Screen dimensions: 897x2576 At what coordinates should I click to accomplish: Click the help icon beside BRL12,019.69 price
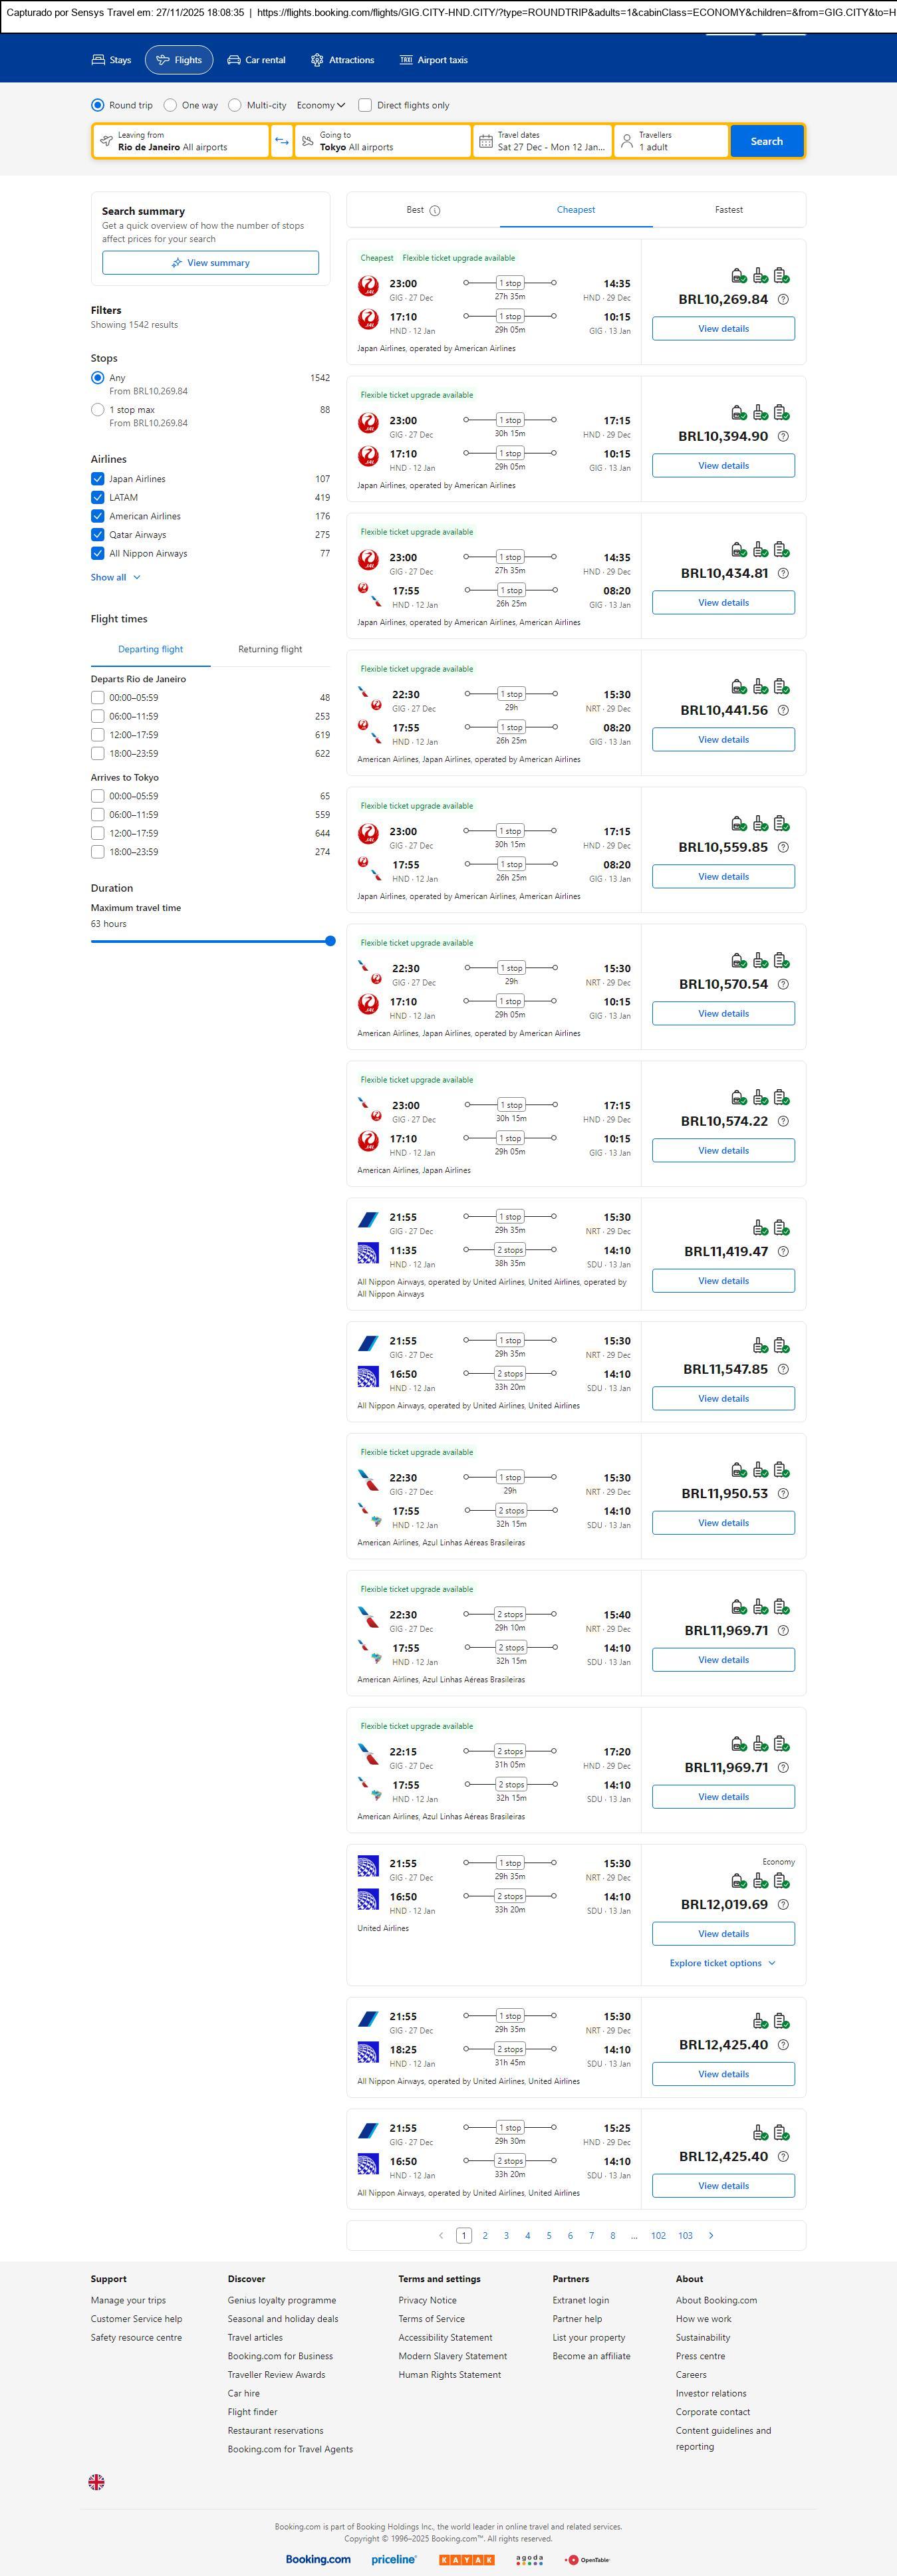pyautogui.click(x=783, y=1904)
